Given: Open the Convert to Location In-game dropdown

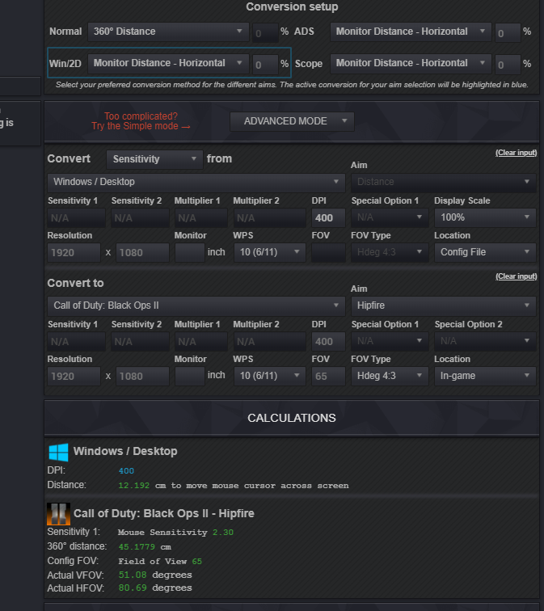Looking at the screenshot, I should 485,376.
